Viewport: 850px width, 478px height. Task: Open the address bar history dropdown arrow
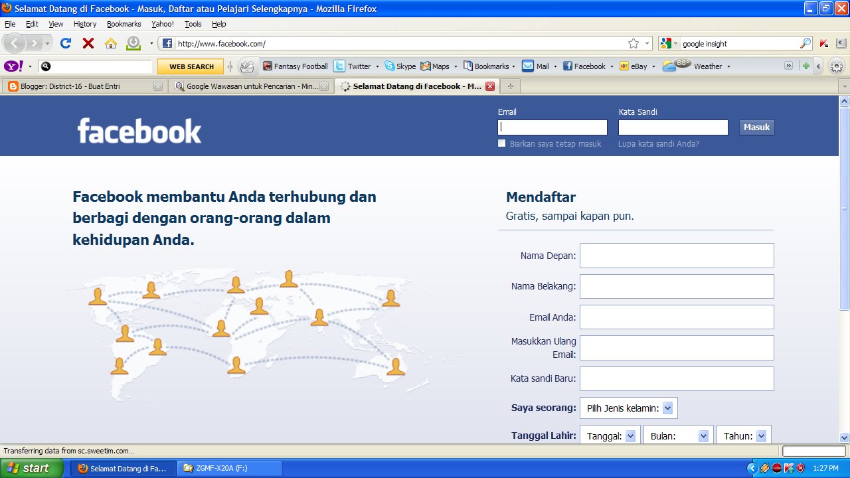click(x=647, y=43)
